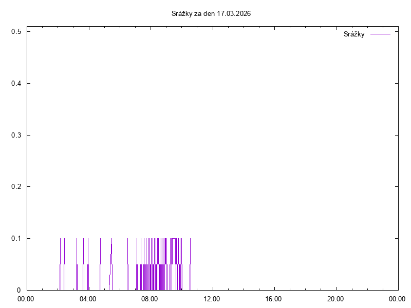The image size is (411, 308).
Task: Click the purple legend line sample
Action: coord(380,34)
